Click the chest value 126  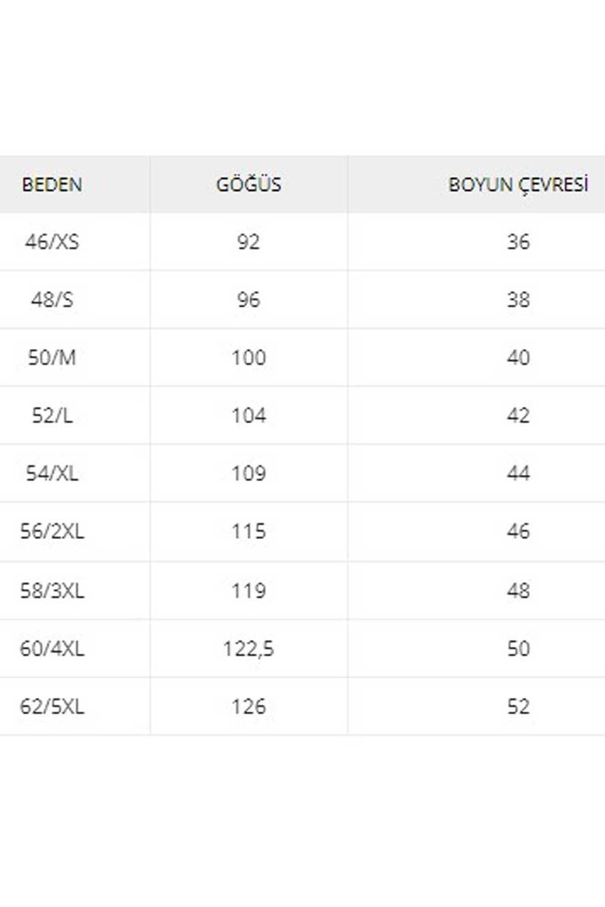click(249, 706)
